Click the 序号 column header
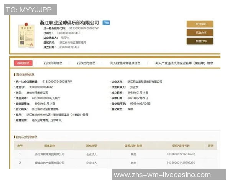This screenshot has height=184, width=230. (20, 146)
